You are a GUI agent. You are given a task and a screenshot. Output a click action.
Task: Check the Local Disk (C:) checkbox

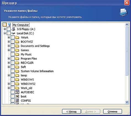coord(9,33)
